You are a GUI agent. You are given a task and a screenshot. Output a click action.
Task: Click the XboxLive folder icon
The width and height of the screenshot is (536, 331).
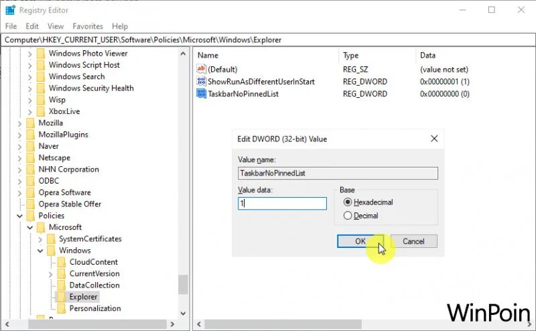(41, 111)
